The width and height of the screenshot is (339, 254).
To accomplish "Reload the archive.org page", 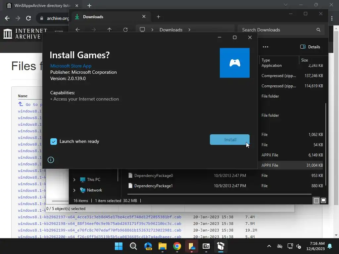I will click(x=28, y=18).
